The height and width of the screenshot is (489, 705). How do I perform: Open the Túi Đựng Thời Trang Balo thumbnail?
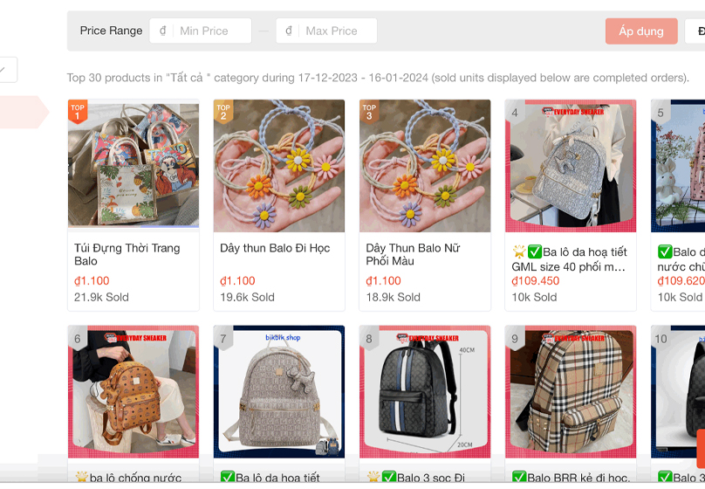(133, 166)
